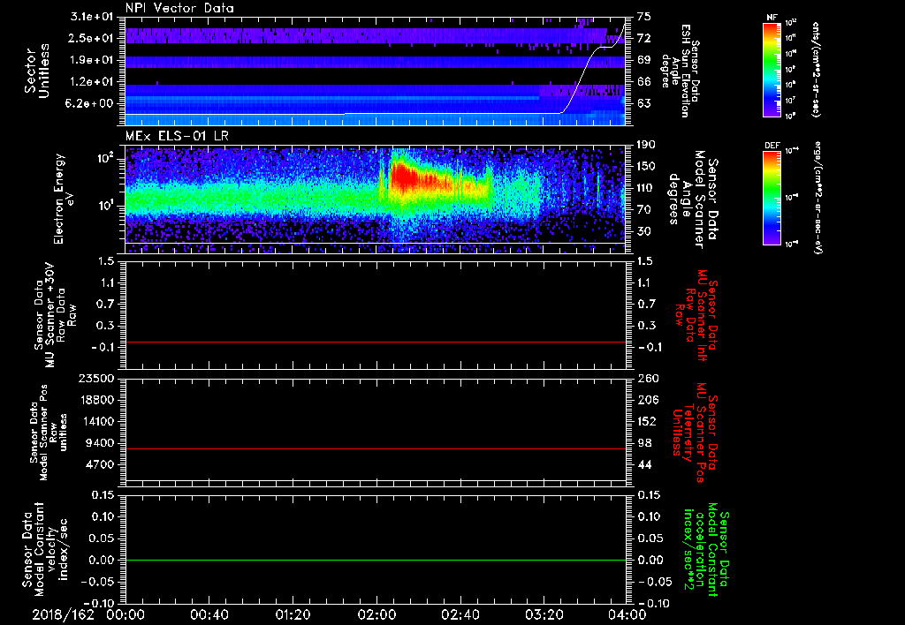Click the "63" sun elevation tick
The width and height of the screenshot is (905, 625).
[x=644, y=103]
